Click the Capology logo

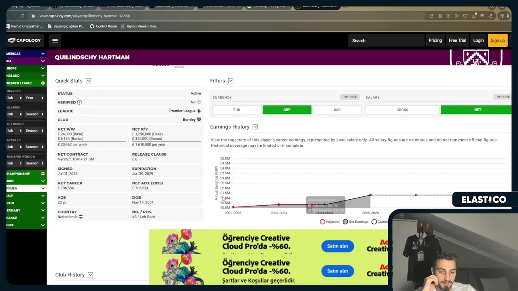coord(24,40)
